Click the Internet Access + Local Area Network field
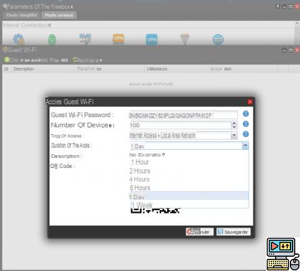The image size is (300, 271). point(180,135)
